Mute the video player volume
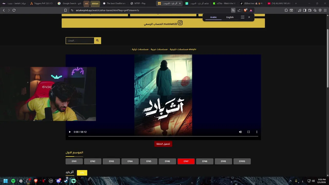This screenshot has width=329, height=185. (x=240, y=132)
